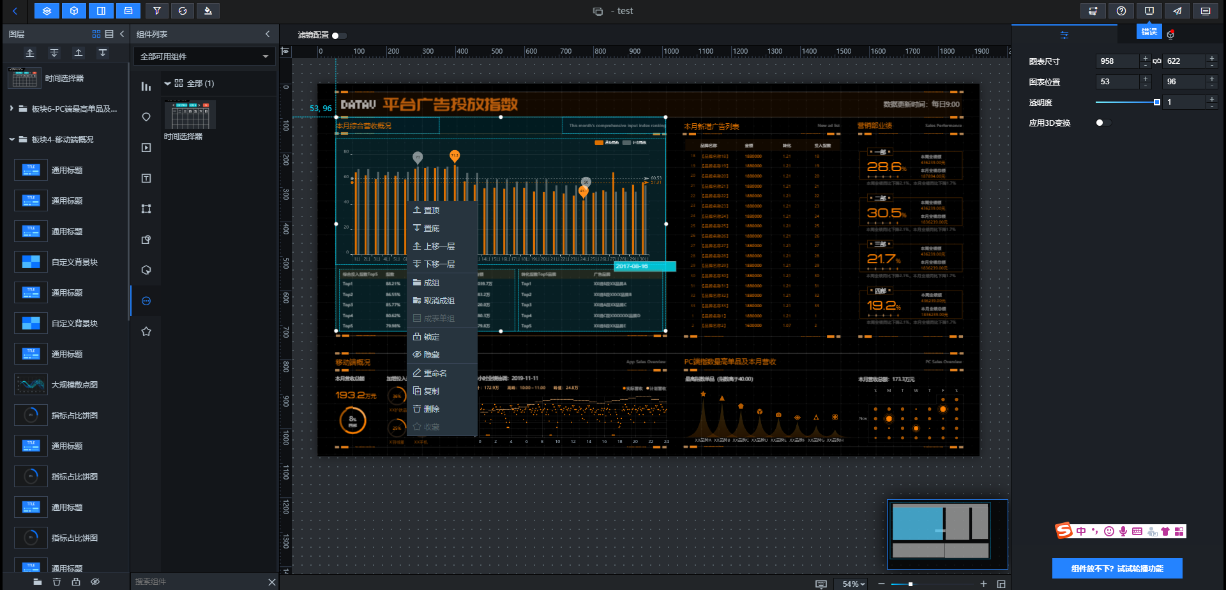The height and width of the screenshot is (590, 1226).
Task: Select the interaction widgets category
Action: coord(146,270)
